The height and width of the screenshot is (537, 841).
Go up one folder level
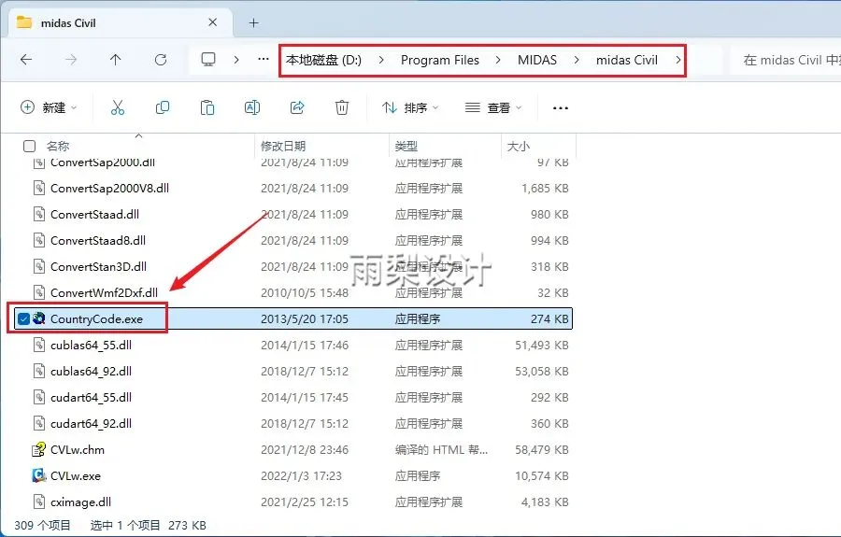click(115, 60)
